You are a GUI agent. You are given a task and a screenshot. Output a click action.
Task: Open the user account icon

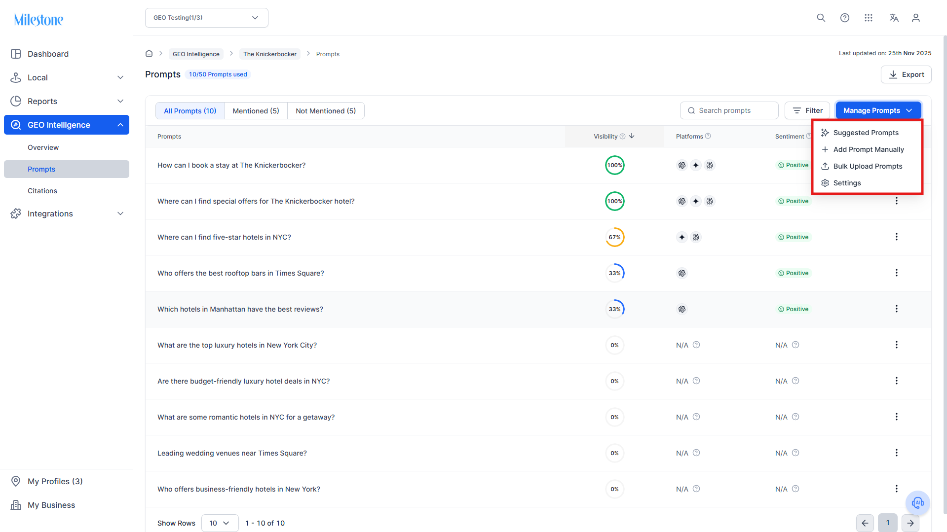[916, 18]
